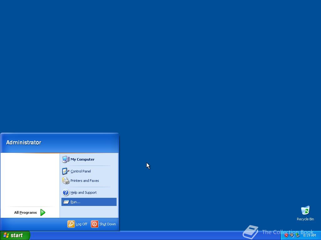Screen dimensions: 321x240
Task: Click the speaker device tray icon
Action: click(x=292, y=235)
